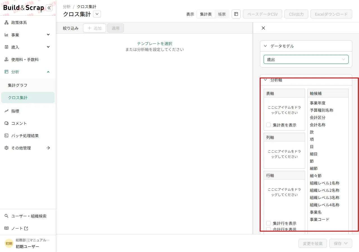359x252 pixels.
Task: Select 組織レベル1名称 in axis candidates
Action: pyautogui.click(x=325, y=183)
